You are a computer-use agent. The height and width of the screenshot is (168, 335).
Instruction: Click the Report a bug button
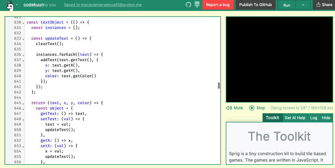coord(218,5)
